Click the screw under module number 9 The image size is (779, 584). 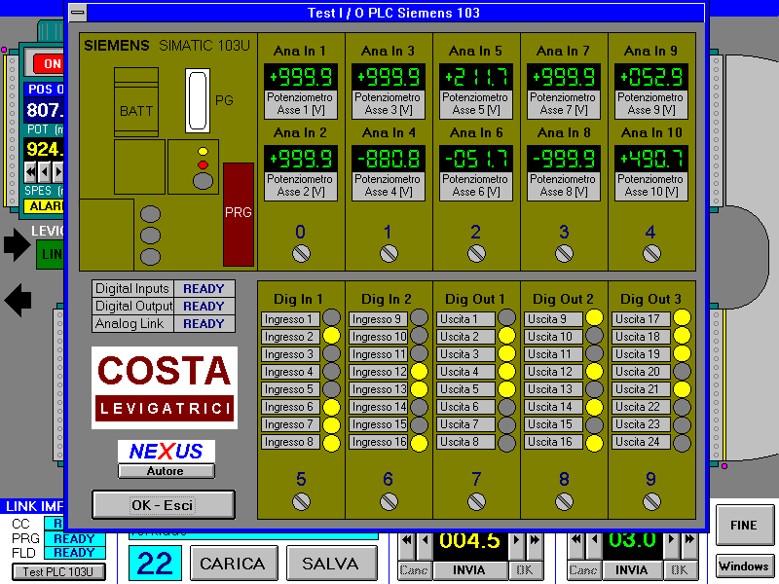tap(651, 501)
